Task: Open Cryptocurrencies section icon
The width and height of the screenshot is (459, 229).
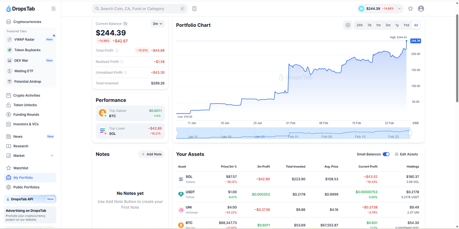Action: pos(8,22)
